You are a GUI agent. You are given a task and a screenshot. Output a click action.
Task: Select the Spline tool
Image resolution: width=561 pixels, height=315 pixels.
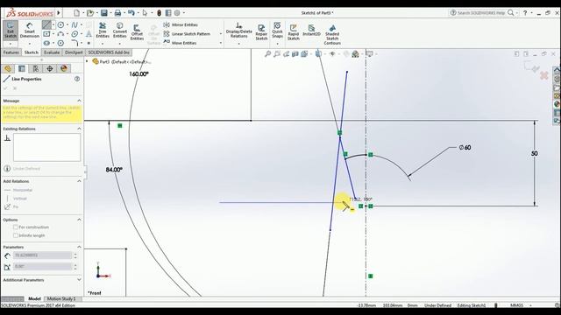(75, 24)
